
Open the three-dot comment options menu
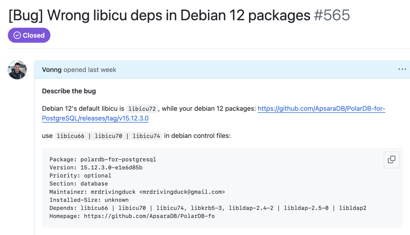click(402, 69)
